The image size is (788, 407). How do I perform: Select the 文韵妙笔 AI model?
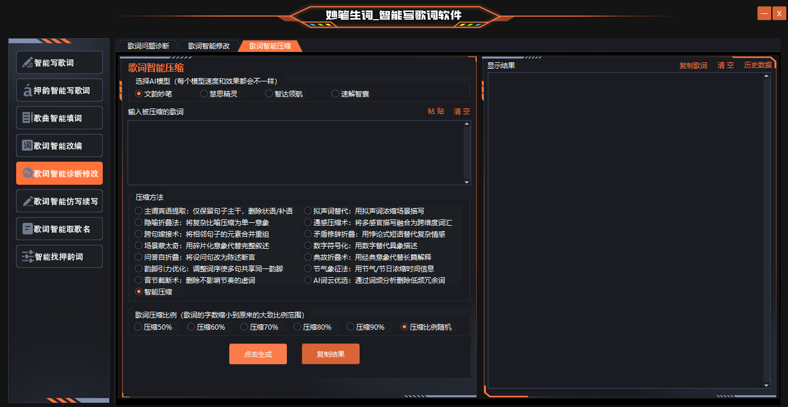pos(153,94)
